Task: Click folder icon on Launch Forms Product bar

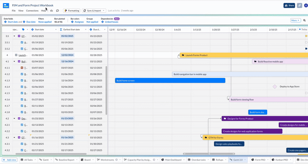Action: (x=183, y=55)
